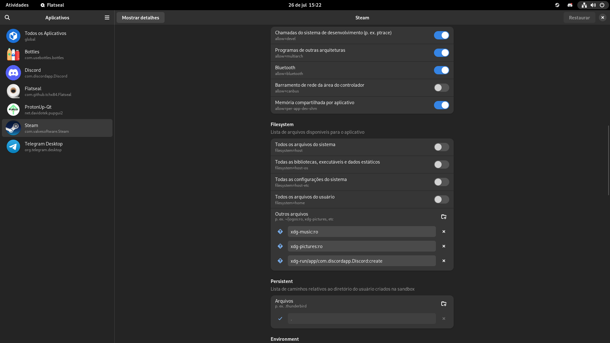This screenshot has height=343, width=610.
Task: Disable the per-app-dev-shm shared memory toggle
Action: tap(442, 105)
